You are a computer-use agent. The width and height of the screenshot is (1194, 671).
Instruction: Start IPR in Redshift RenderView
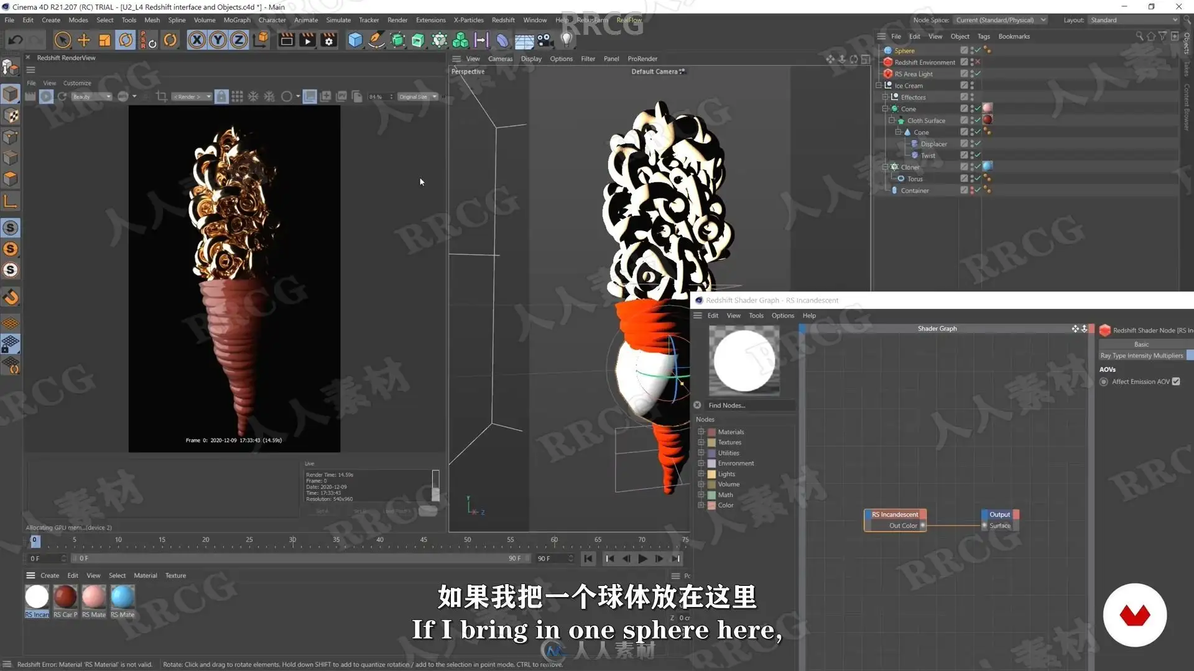(x=46, y=96)
